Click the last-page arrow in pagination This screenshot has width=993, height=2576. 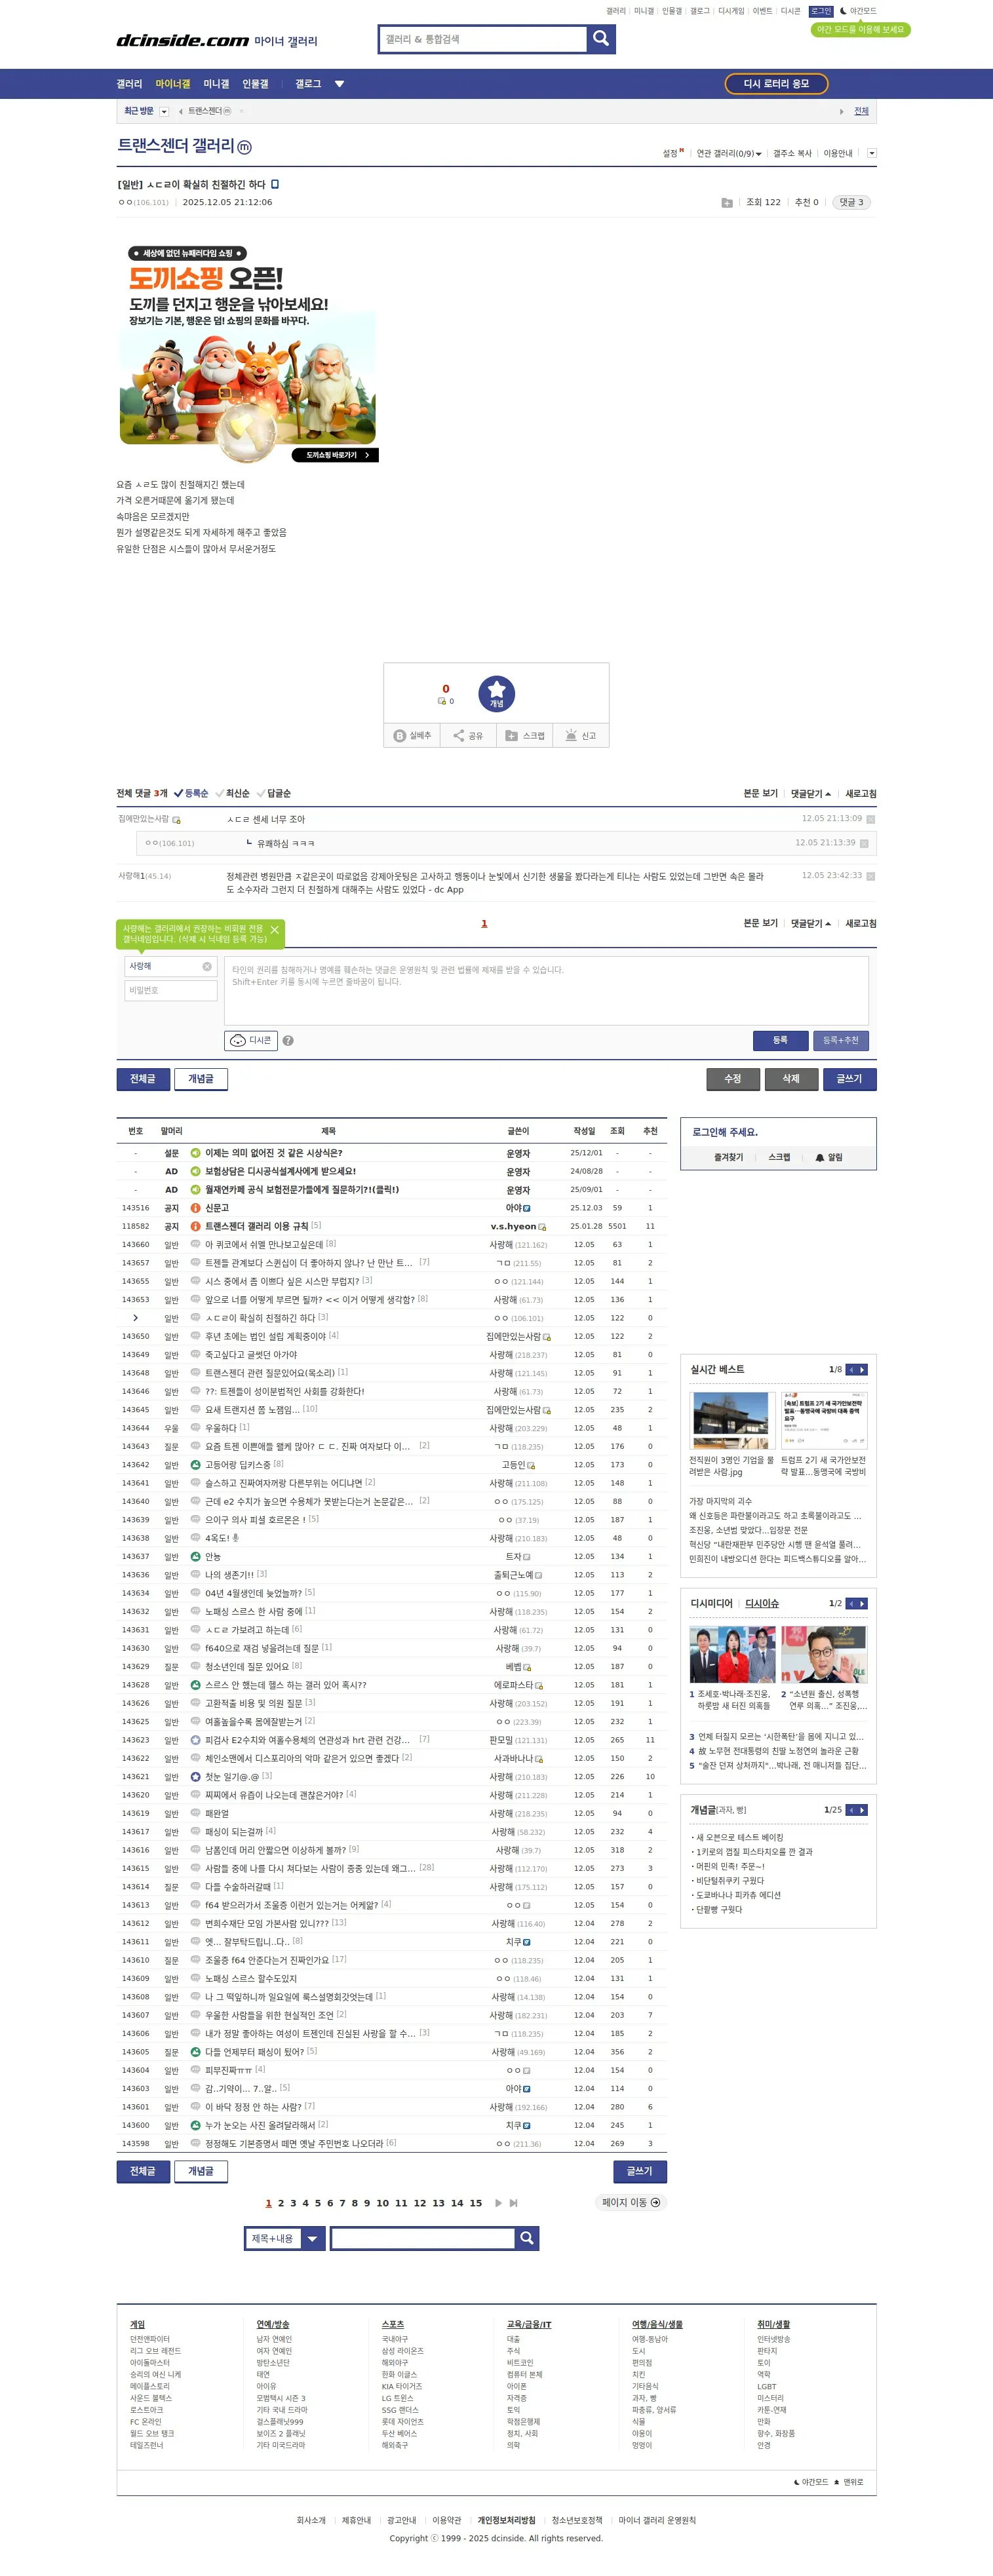pos(513,2202)
